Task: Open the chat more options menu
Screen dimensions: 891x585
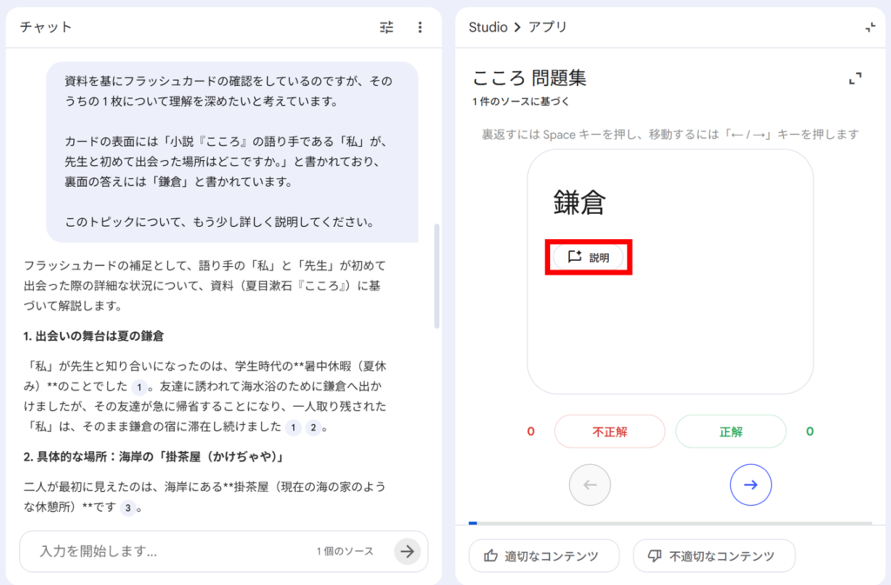Action: (x=420, y=27)
